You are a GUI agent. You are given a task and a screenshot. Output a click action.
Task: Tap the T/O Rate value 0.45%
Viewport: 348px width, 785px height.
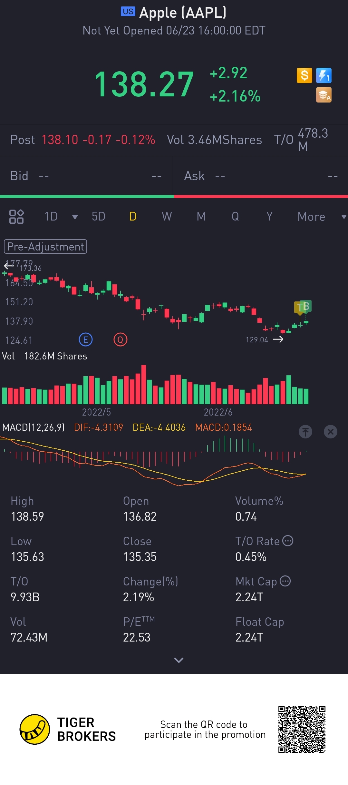pyautogui.click(x=251, y=557)
